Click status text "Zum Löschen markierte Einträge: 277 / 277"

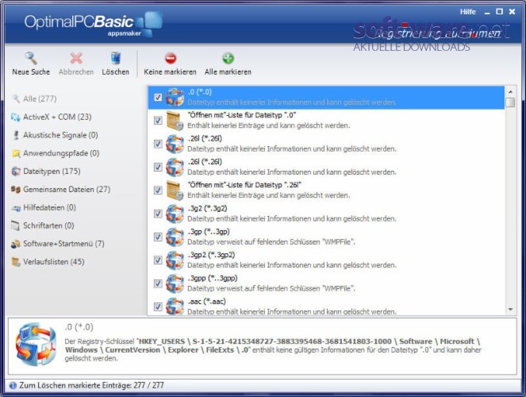click(x=91, y=385)
